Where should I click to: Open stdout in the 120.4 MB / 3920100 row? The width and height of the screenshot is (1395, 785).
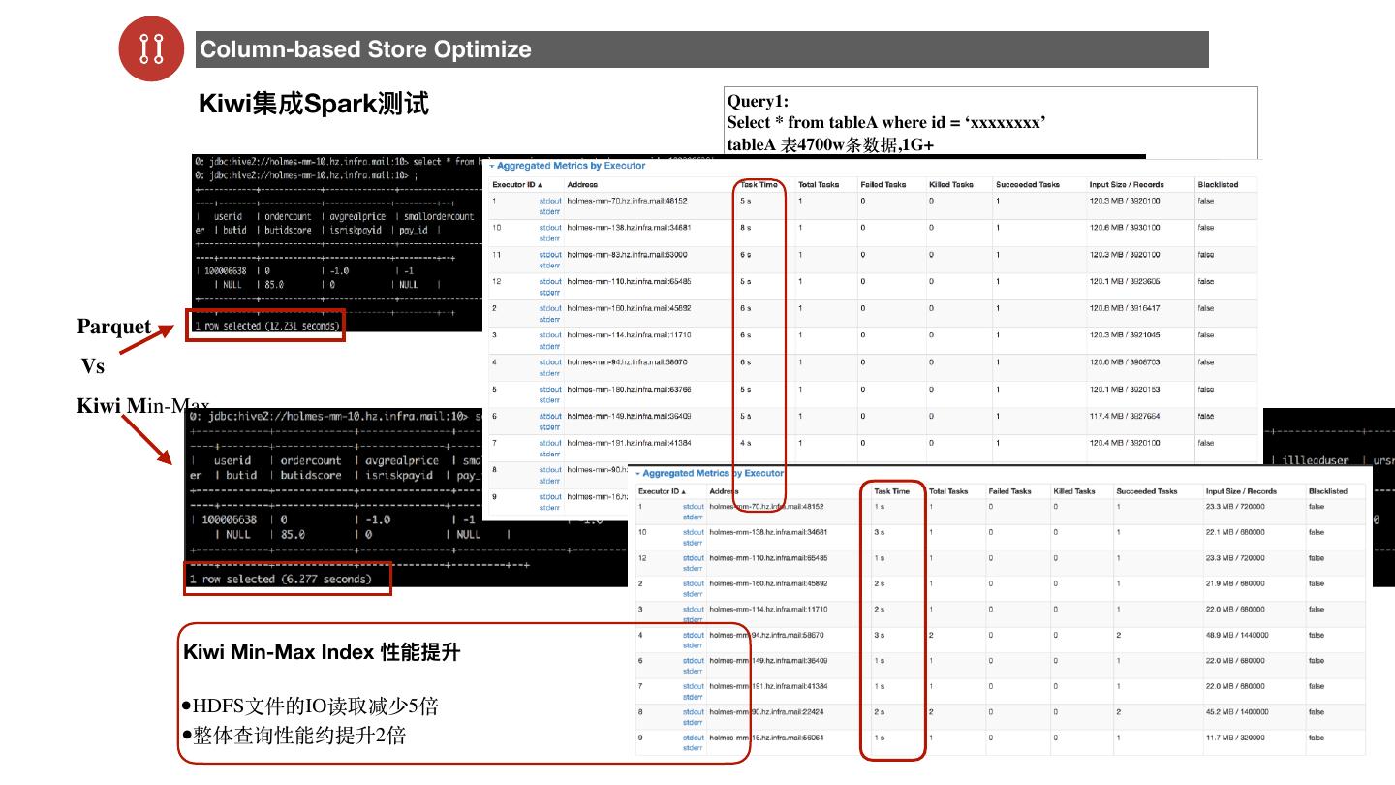[549, 443]
